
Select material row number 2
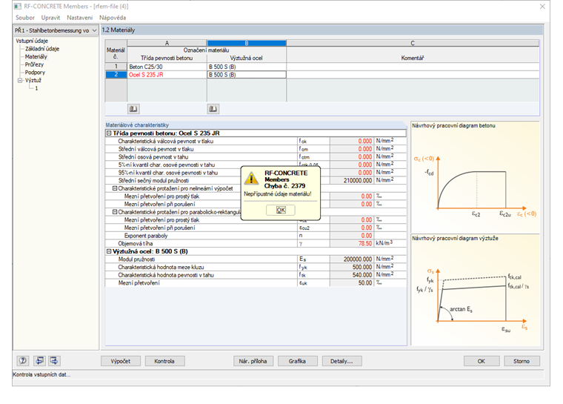(116, 75)
